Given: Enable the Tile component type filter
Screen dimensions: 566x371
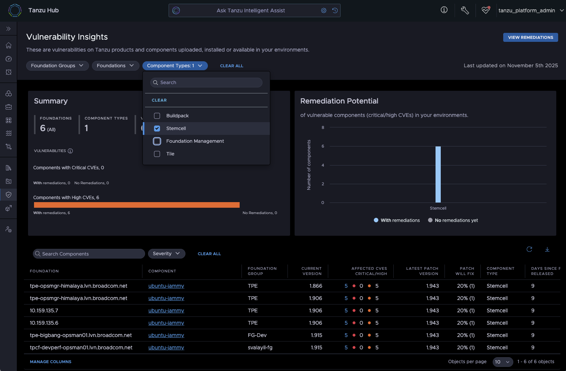Looking at the screenshot, I should coord(157,154).
